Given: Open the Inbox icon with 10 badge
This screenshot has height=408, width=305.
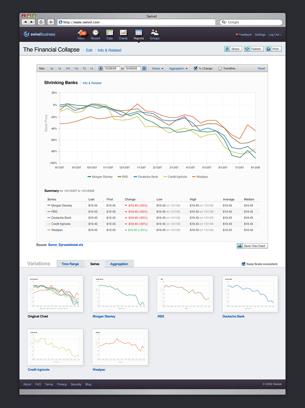Looking at the screenshot, I should pyautogui.click(x=81, y=33).
